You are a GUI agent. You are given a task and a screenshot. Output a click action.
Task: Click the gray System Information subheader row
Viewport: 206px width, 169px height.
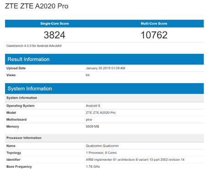tap(104, 98)
